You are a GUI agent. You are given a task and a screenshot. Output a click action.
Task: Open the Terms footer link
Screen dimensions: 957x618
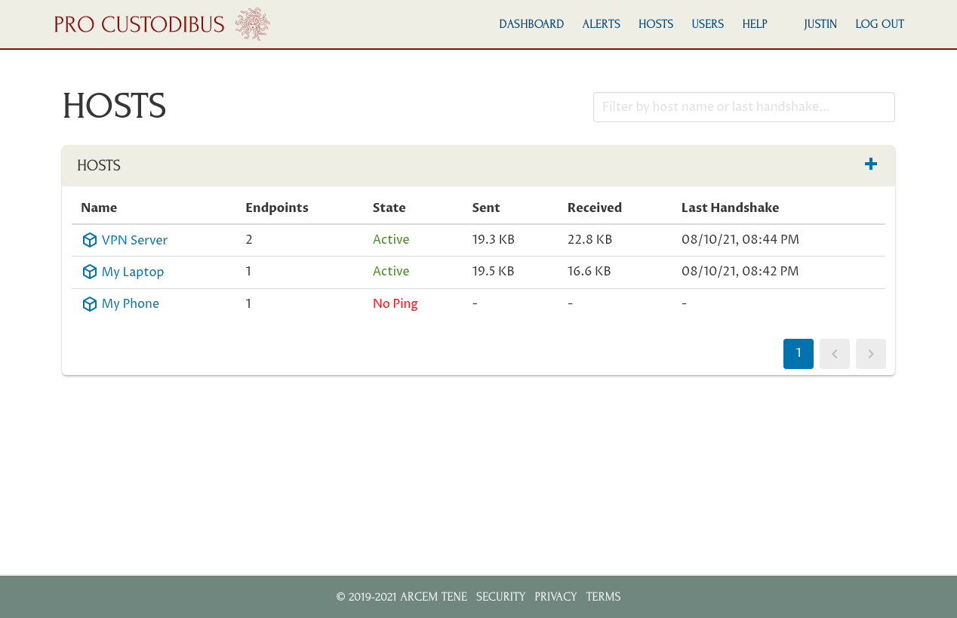click(x=603, y=597)
